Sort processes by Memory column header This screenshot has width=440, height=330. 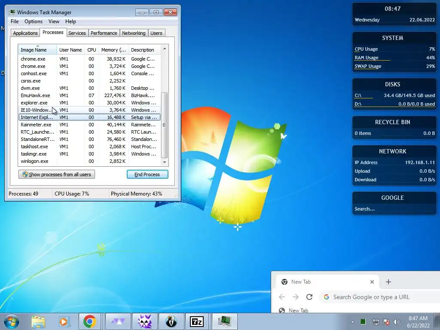(113, 50)
